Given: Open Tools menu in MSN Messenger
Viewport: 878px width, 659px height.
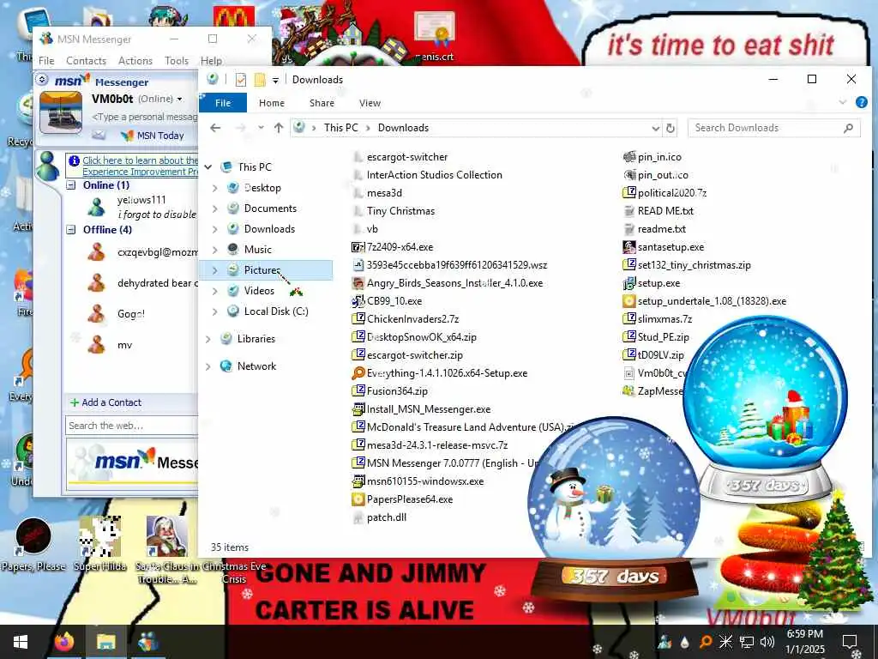Looking at the screenshot, I should [x=177, y=61].
